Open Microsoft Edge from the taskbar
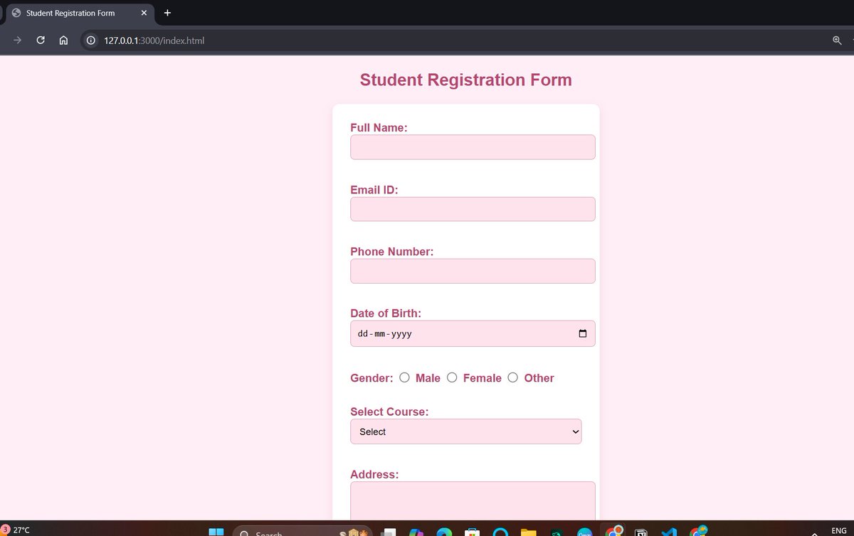 (444, 532)
